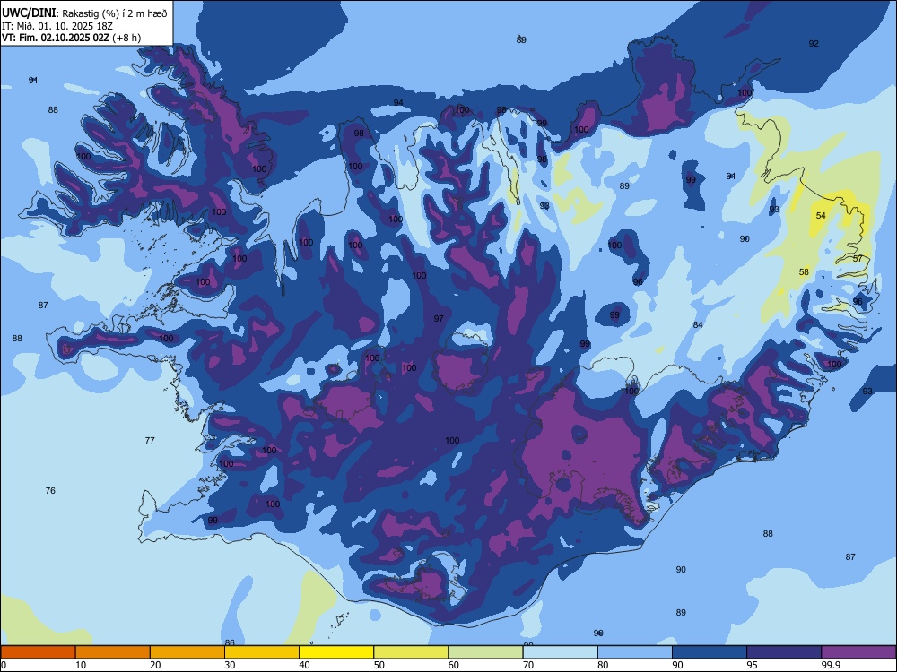
Task: Click the humidity value 92 on the map
Action: point(814,43)
